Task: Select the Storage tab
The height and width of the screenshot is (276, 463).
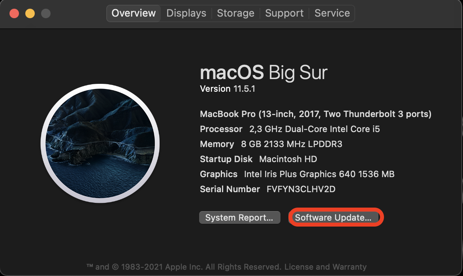Action: click(235, 13)
